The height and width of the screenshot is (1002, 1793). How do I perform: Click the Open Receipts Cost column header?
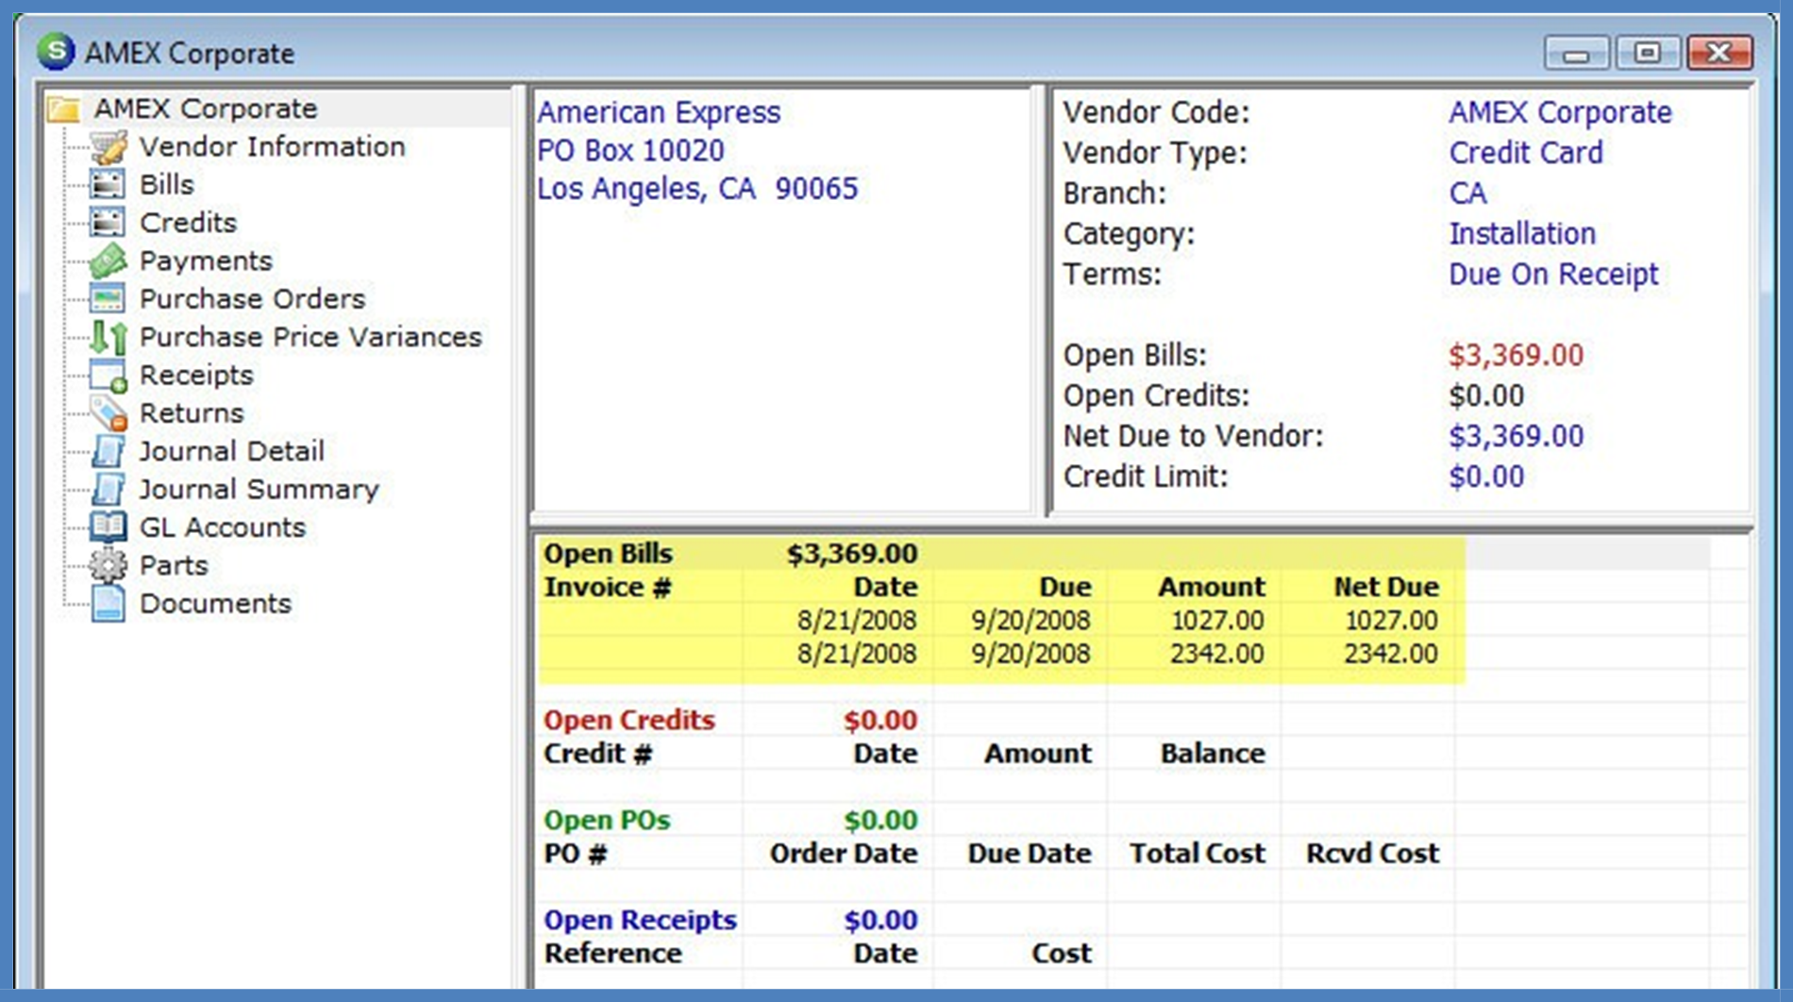click(x=1062, y=954)
